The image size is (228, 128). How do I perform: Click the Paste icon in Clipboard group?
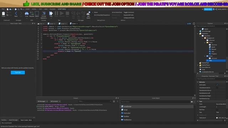point(3,14)
